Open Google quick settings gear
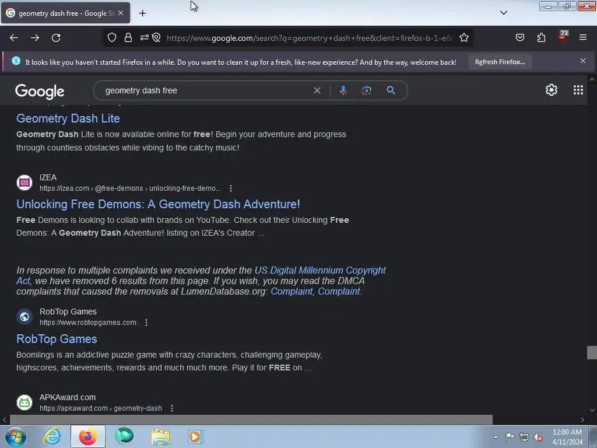 click(552, 90)
